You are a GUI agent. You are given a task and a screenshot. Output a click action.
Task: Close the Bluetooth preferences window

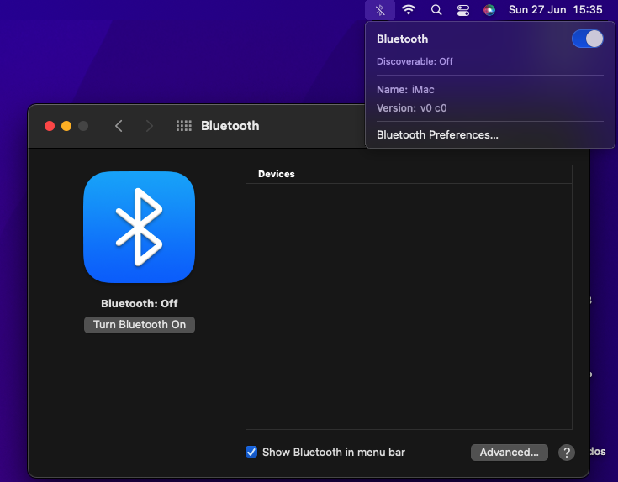50,126
